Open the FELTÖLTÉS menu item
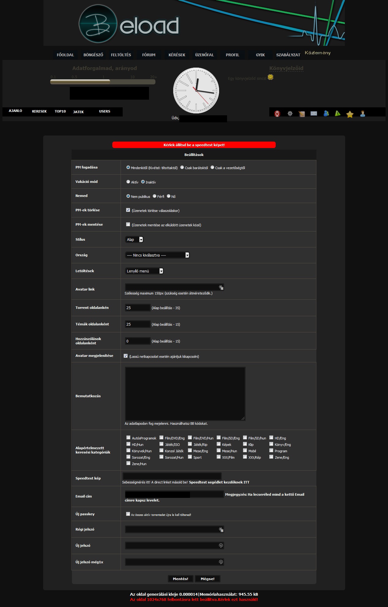Screen dimensions: 388x607 121,55
